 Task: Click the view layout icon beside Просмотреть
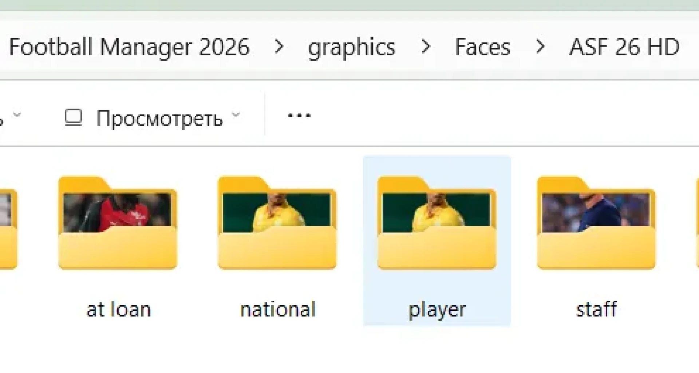pos(73,117)
